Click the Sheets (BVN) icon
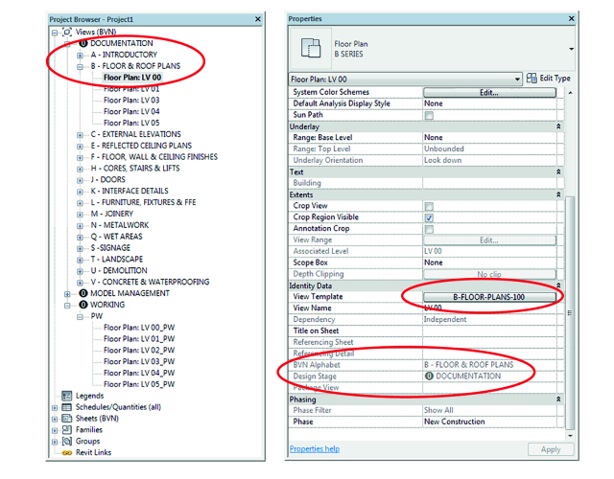The width and height of the screenshot is (614, 479). point(67,419)
